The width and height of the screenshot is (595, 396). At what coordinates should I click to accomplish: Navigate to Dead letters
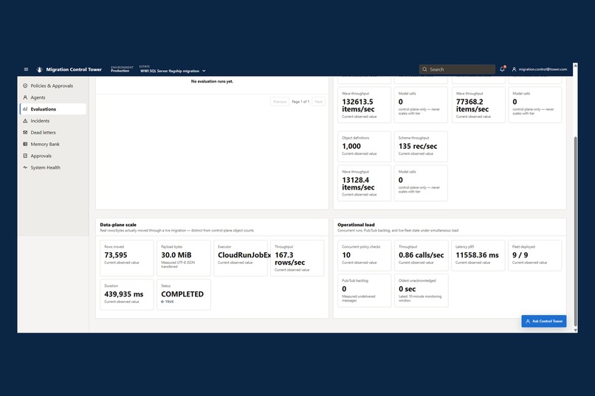coord(53,132)
